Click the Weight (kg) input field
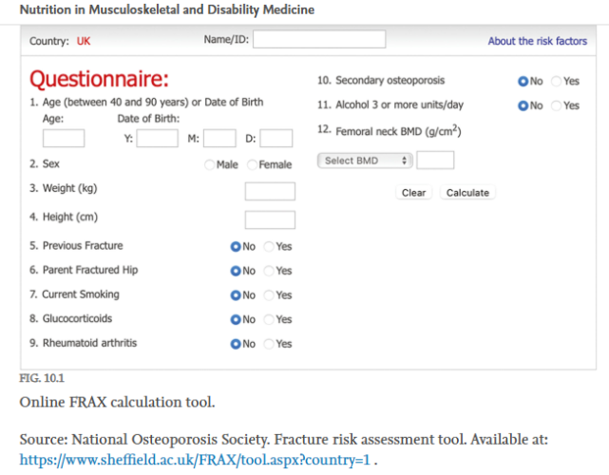Viewport: 609px width, 475px height. click(270, 192)
